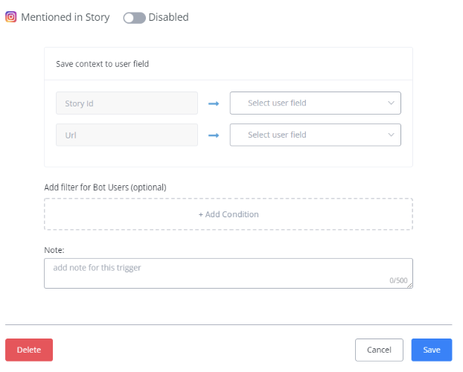Save the trigger settings
Viewport: 463px width, 372px height.
(x=432, y=350)
